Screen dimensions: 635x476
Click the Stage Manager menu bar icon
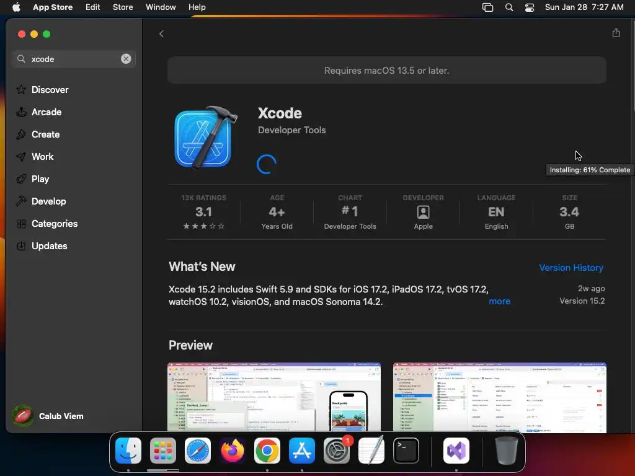click(x=487, y=7)
